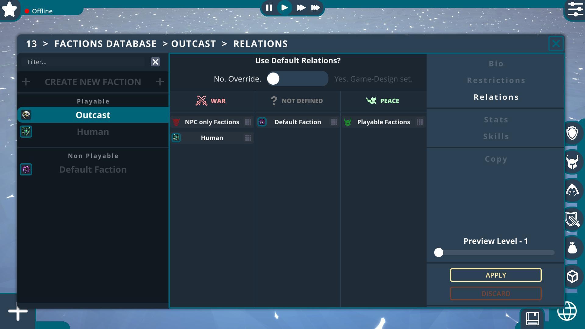Click the left plus icon beside Create New Faction
The width and height of the screenshot is (585, 329).
click(26, 82)
